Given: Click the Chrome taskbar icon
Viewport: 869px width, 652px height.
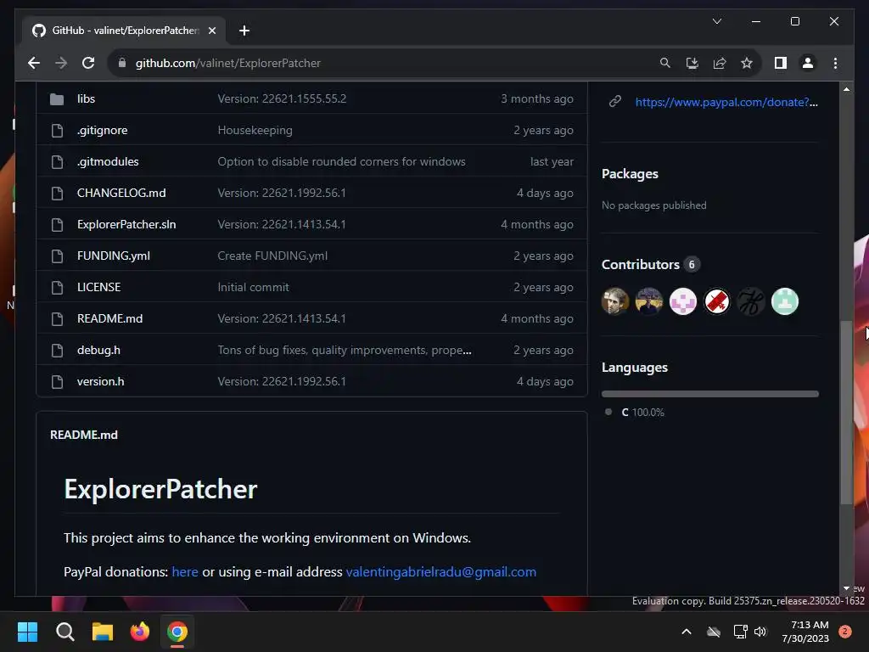Looking at the screenshot, I should (x=177, y=632).
